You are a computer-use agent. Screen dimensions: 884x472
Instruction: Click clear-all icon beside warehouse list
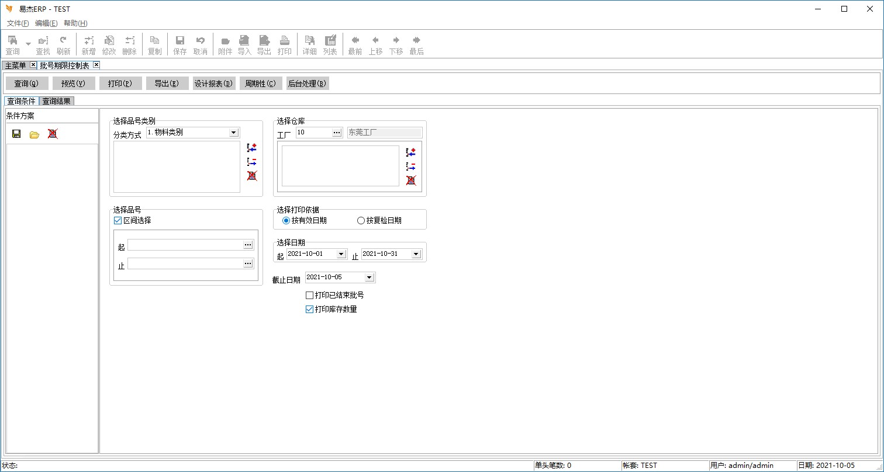(x=411, y=181)
